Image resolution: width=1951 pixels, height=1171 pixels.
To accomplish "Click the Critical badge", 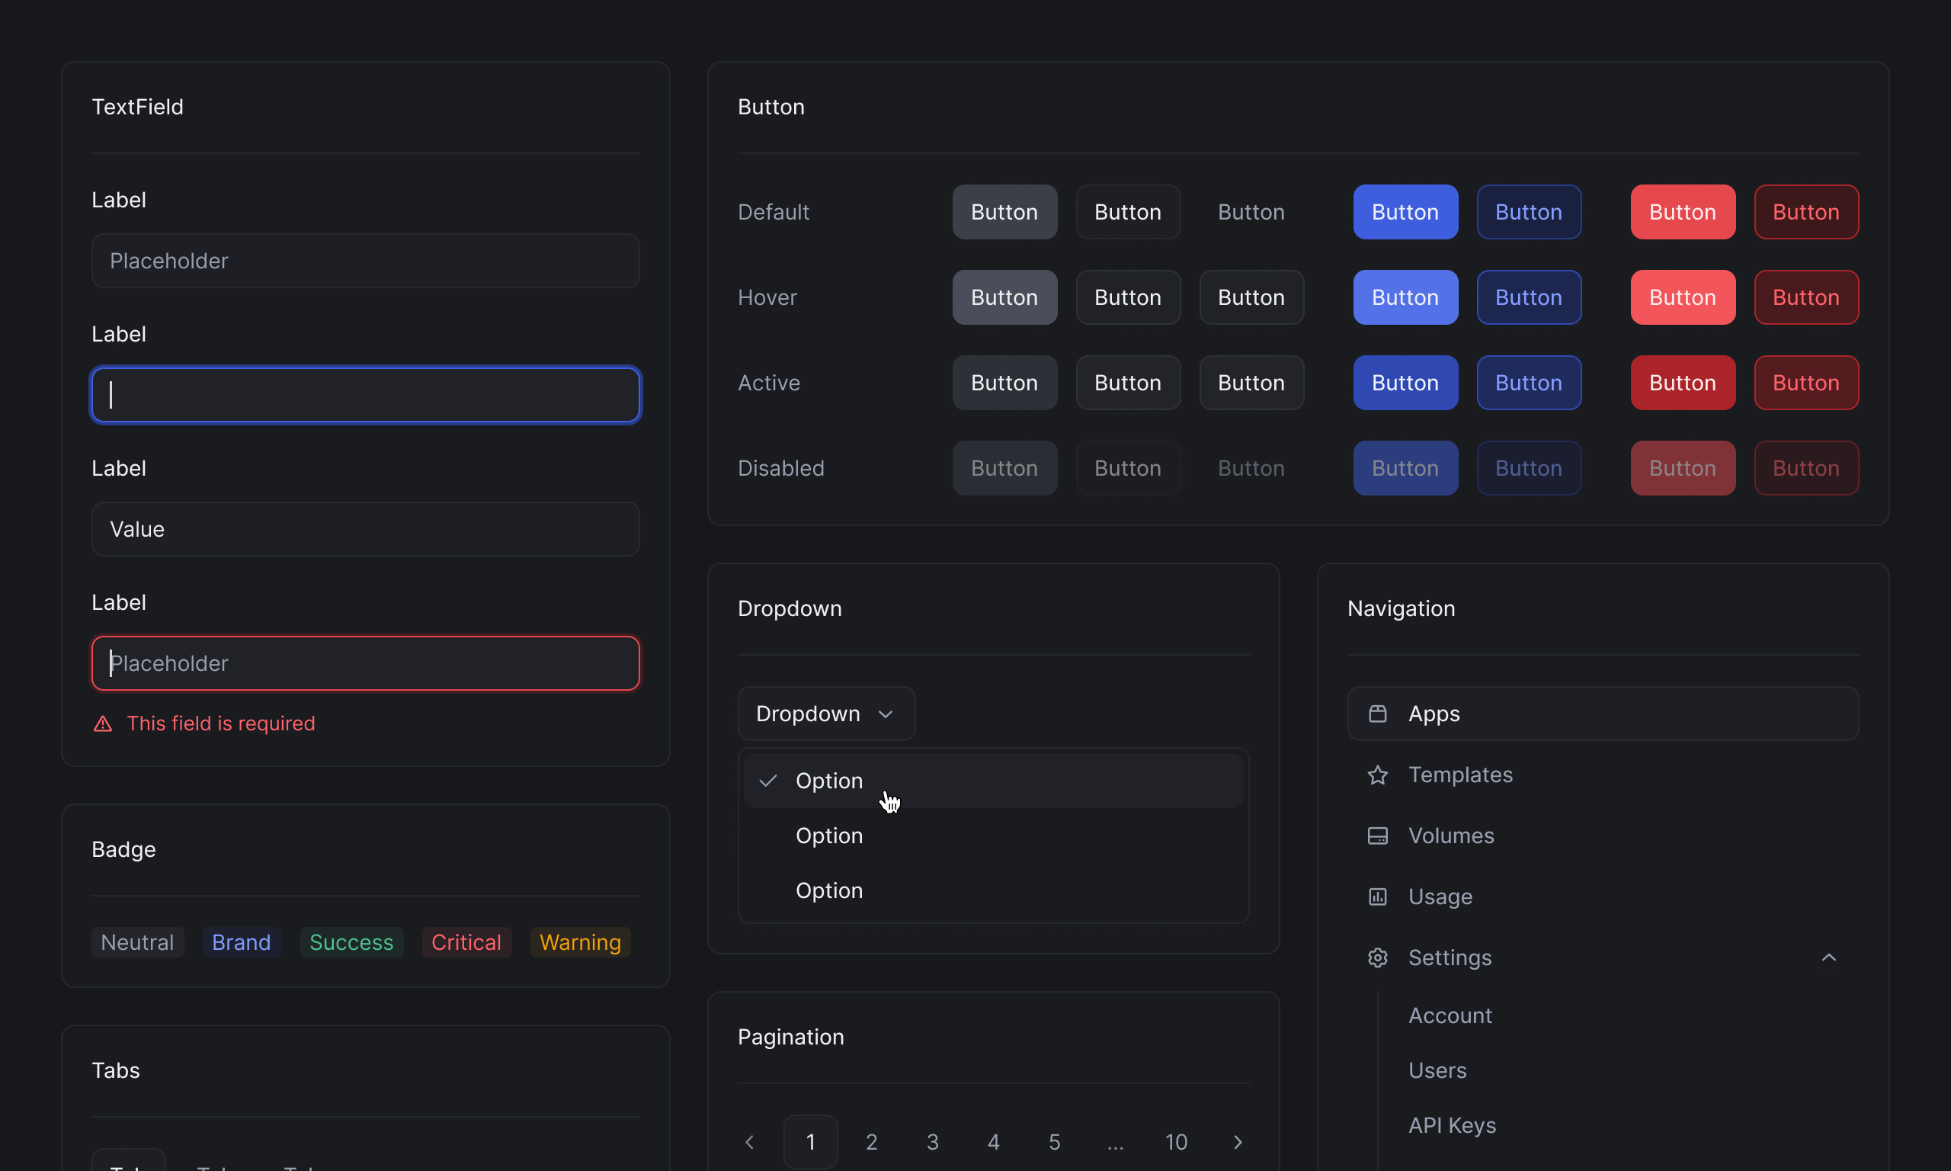I will click(466, 942).
